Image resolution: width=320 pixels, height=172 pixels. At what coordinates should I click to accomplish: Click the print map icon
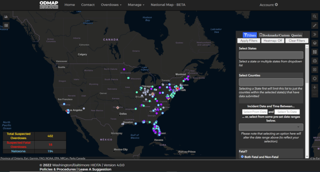pos(315,61)
